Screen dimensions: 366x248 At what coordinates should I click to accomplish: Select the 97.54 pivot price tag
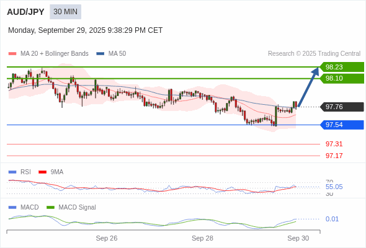click(342, 125)
